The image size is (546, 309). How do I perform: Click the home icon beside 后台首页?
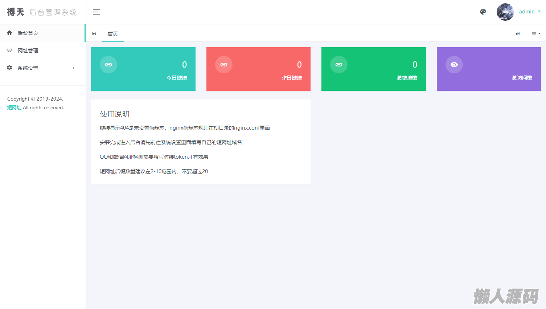pos(9,33)
